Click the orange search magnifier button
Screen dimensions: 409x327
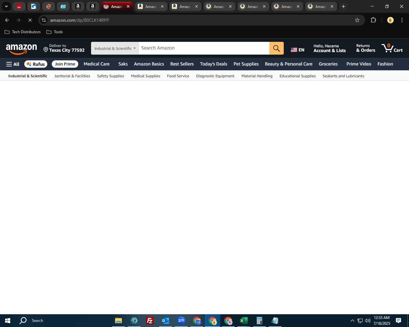276,48
